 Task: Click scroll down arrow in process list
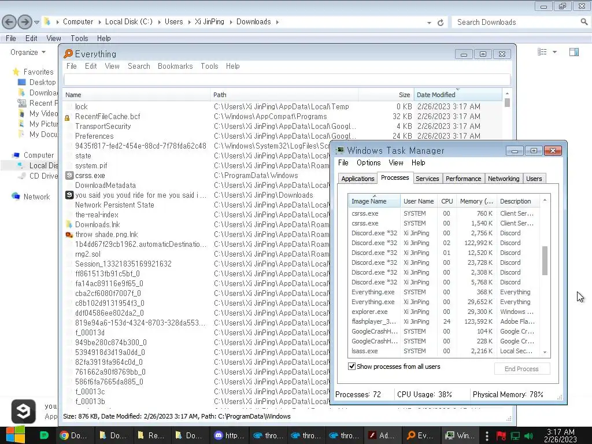545,352
